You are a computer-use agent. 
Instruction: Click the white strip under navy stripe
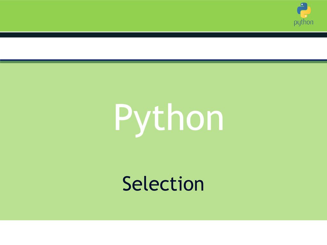point(163,48)
